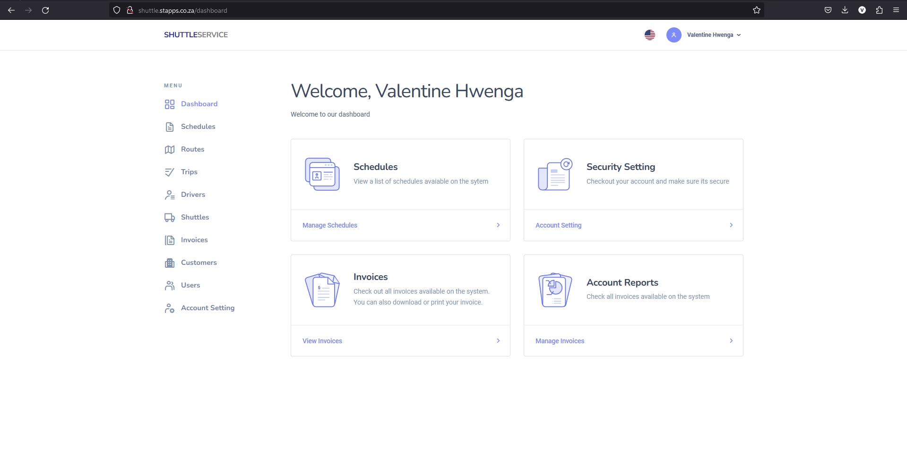Click the Account Reports card heading
The image size is (907, 466).
pos(622,282)
